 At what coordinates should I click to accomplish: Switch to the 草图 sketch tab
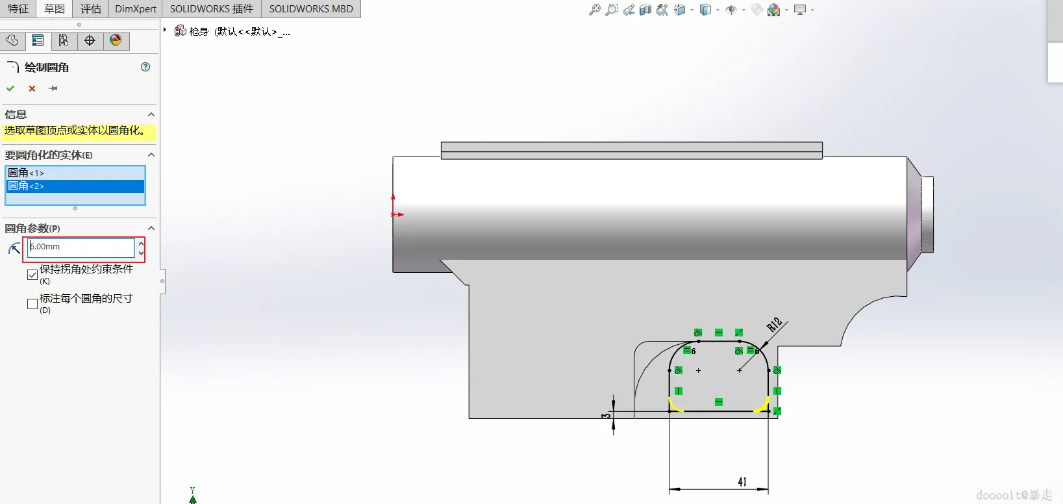click(55, 9)
